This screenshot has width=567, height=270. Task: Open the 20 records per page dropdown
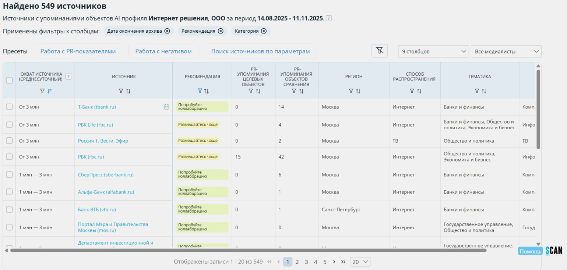(x=360, y=262)
